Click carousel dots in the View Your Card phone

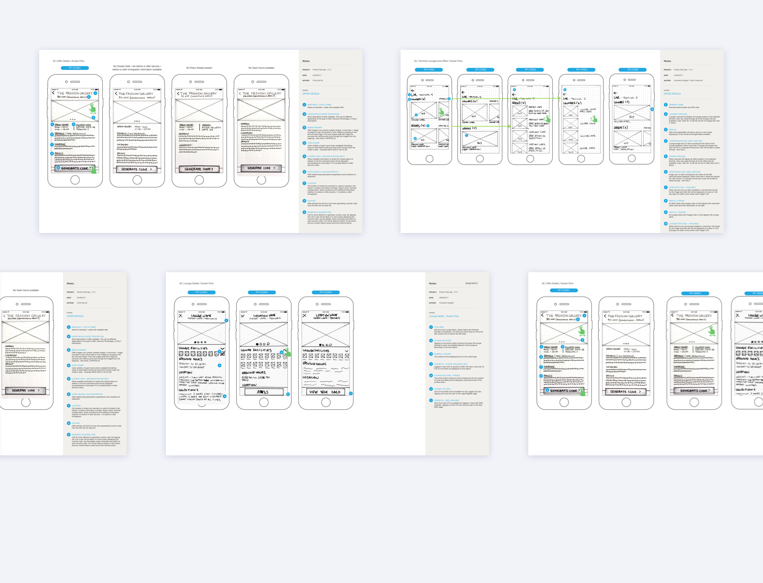(x=325, y=345)
